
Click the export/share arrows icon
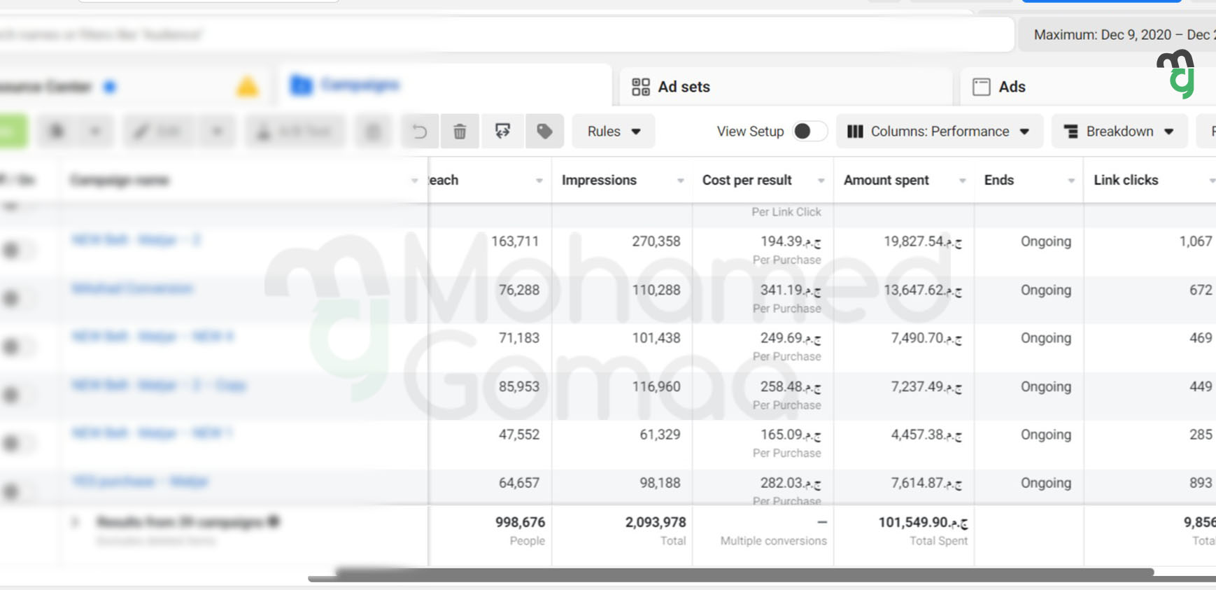pos(502,131)
